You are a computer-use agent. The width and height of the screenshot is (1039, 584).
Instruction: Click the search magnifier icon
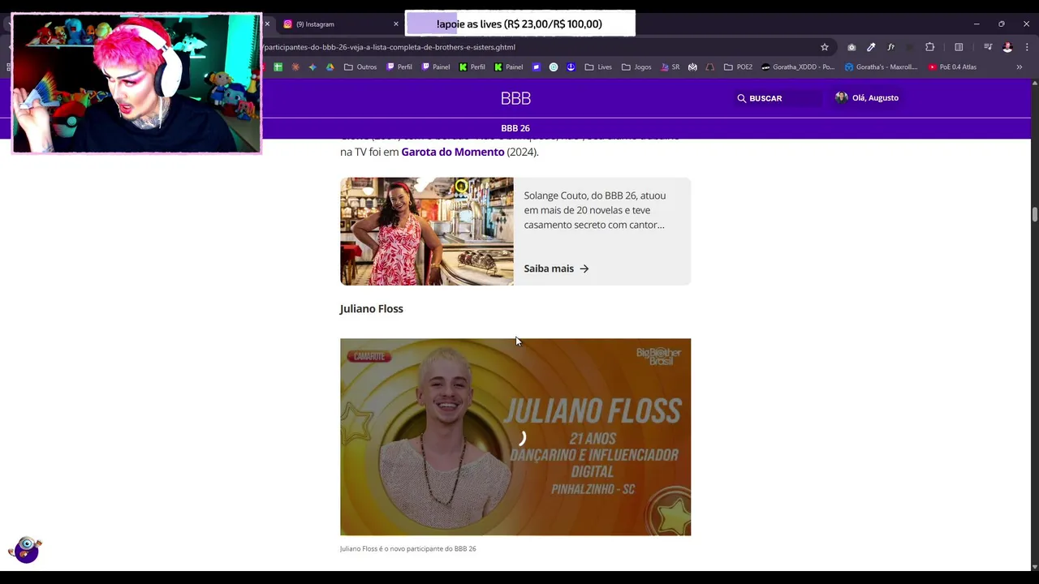tap(741, 98)
